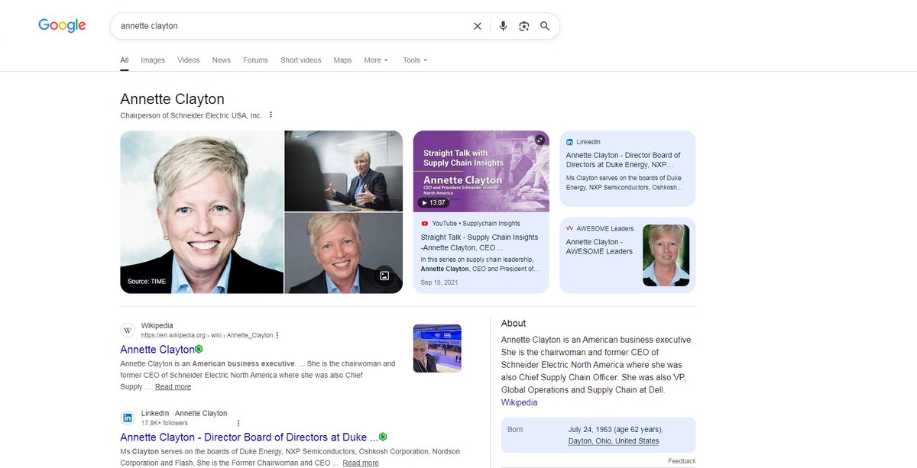Open the Annette Clayton Wikipedia result title
Image resolution: width=917 pixels, height=468 pixels.
(x=157, y=350)
